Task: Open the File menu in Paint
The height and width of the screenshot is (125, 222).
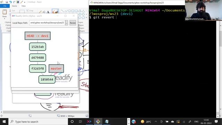Action: tap(5, 6)
